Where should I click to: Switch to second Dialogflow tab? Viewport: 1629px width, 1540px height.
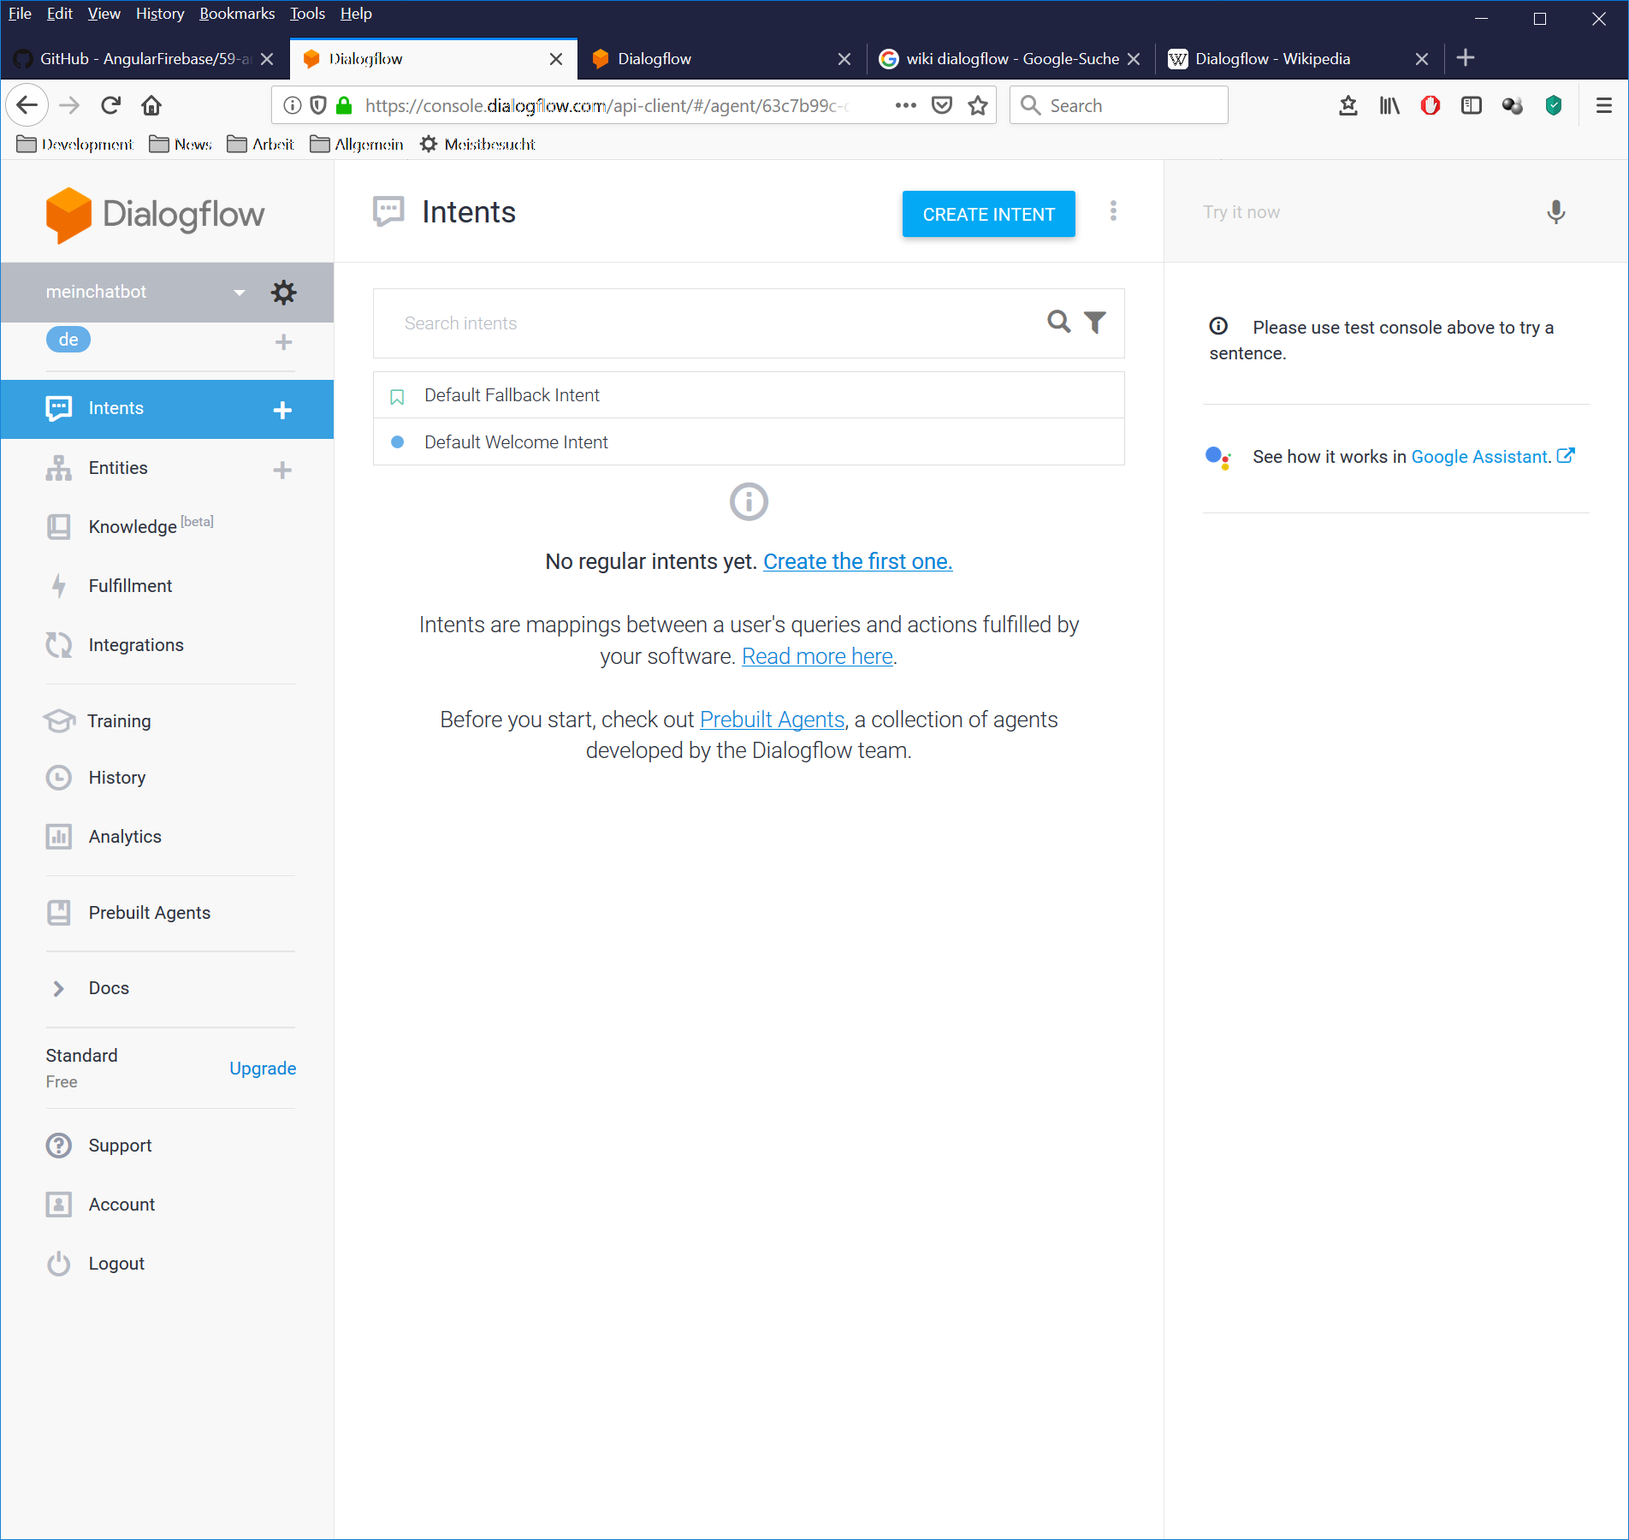click(x=721, y=59)
